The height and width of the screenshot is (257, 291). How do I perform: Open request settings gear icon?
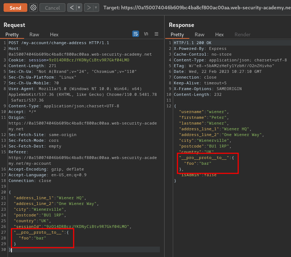(x=33, y=8)
